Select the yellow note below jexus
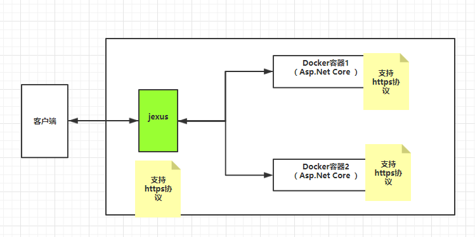The width and height of the screenshot is (475, 237). point(158,189)
